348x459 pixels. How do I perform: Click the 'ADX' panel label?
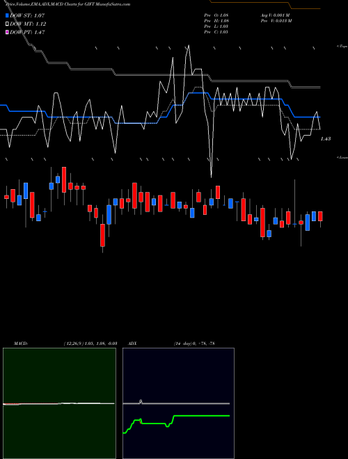tap(132, 344)
